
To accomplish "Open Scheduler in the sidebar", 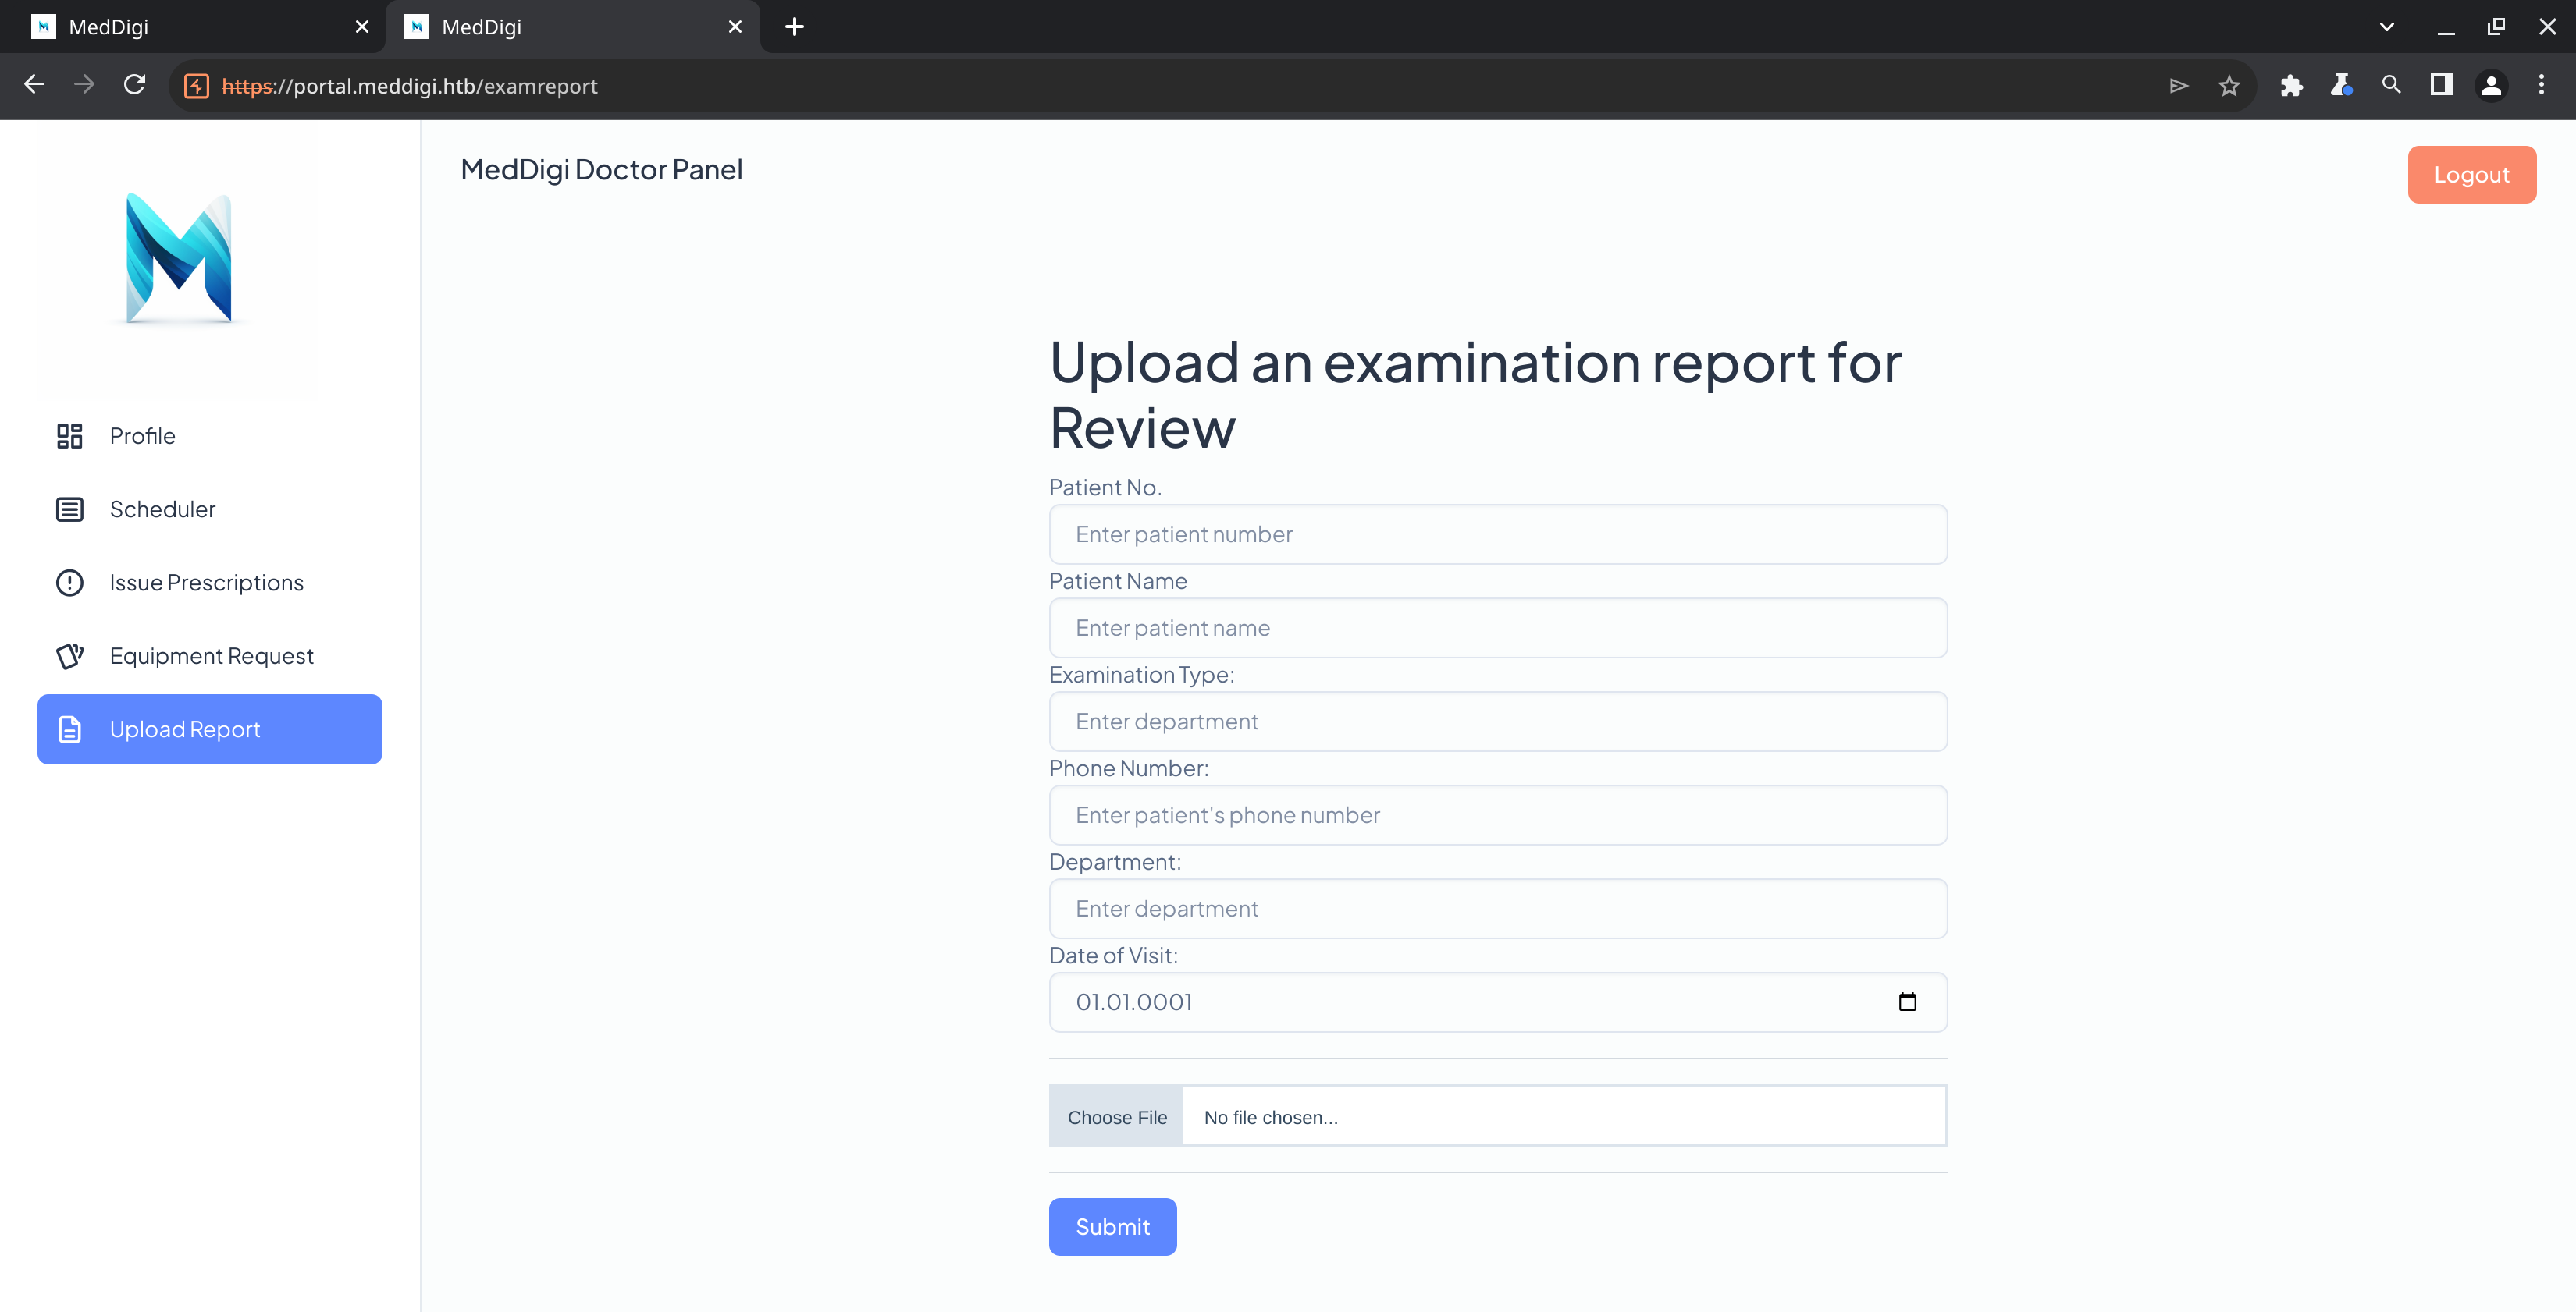I will [x=210, y=509].
